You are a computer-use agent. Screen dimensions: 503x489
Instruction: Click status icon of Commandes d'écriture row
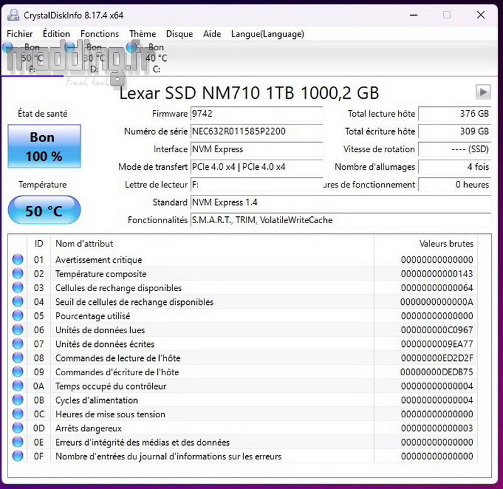(x=18, y=372)
